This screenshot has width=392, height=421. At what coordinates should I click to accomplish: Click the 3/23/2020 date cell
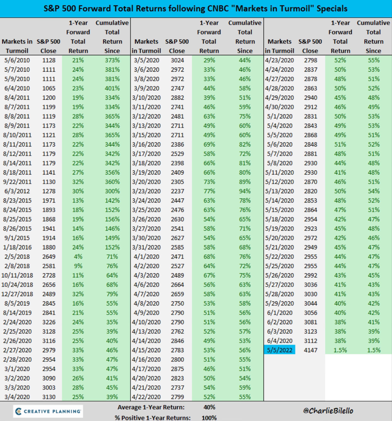pyautogui.click(x=146, y=191)
